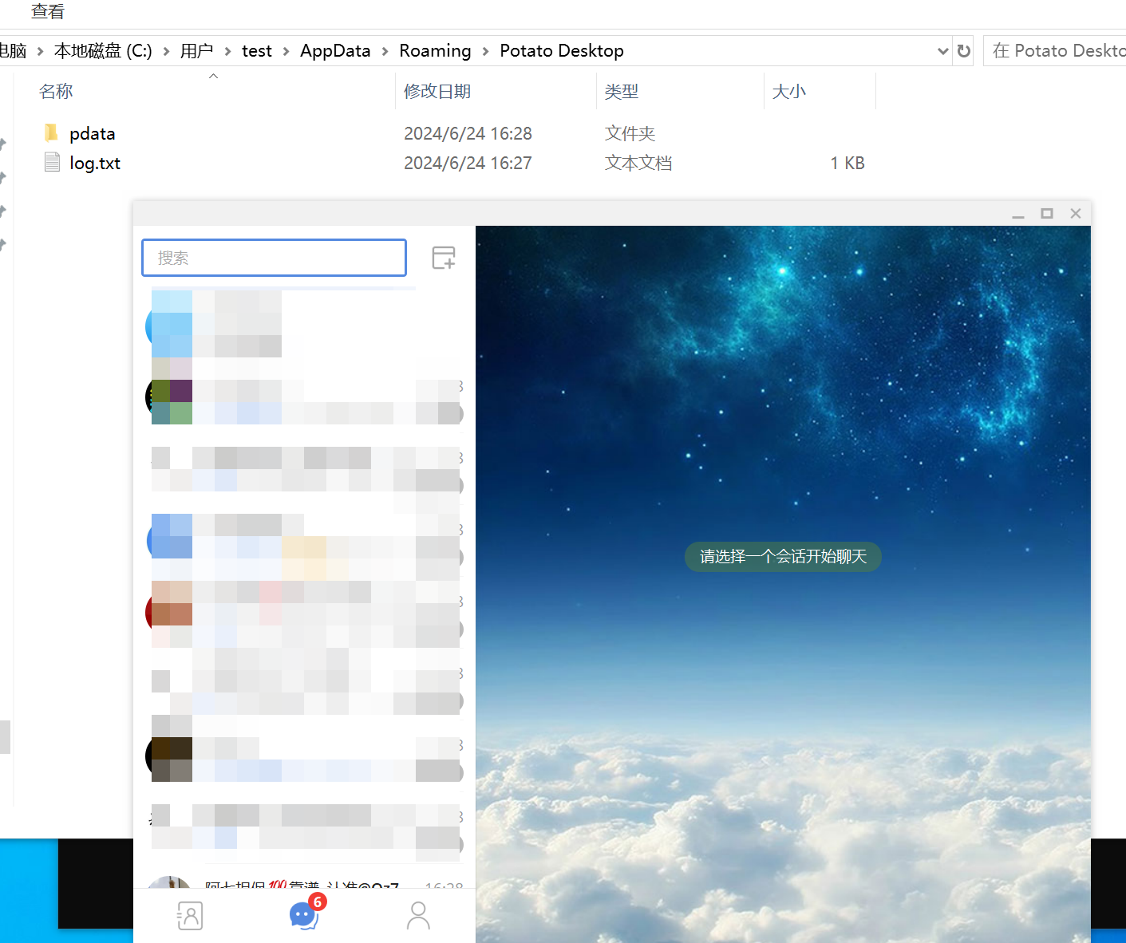Navigate to 本地磁盘 (C:) in breadcrumb

103,51
